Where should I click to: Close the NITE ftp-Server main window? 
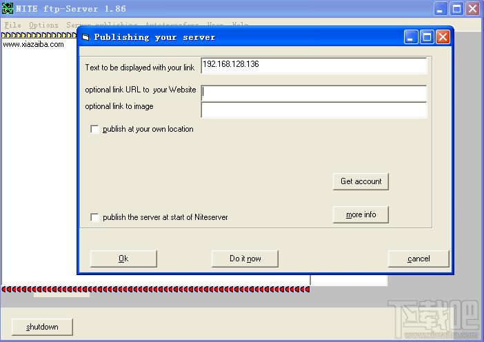(x=472, y=9)
